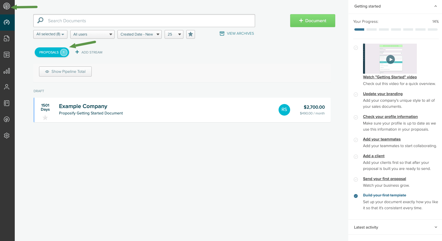
Task: Click the RS user avatar
Action: point(284,110)
